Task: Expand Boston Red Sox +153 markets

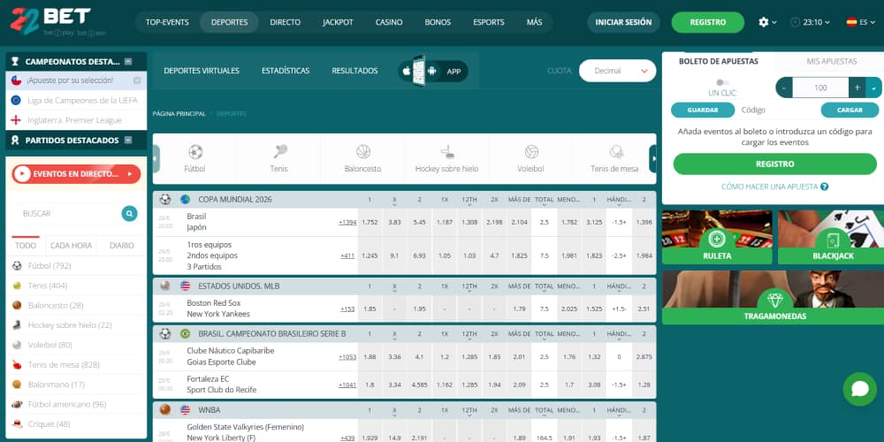Action: pyautogui.click(x=347, y=309)
